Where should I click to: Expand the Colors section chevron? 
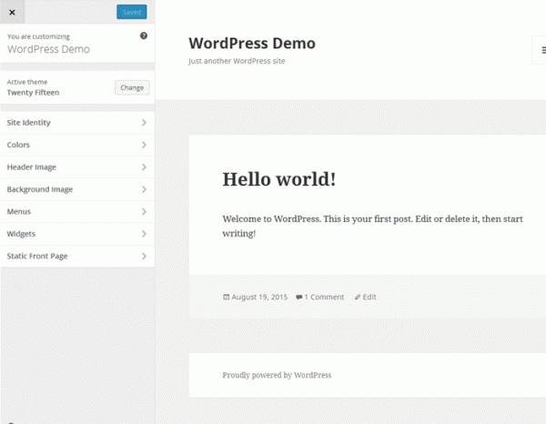coord(144,145)
